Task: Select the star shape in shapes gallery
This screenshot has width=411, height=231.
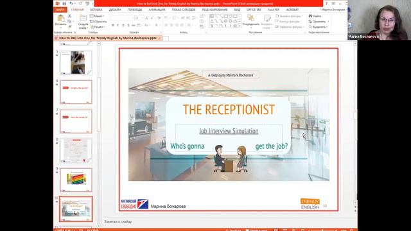Action: pos(235,26)
